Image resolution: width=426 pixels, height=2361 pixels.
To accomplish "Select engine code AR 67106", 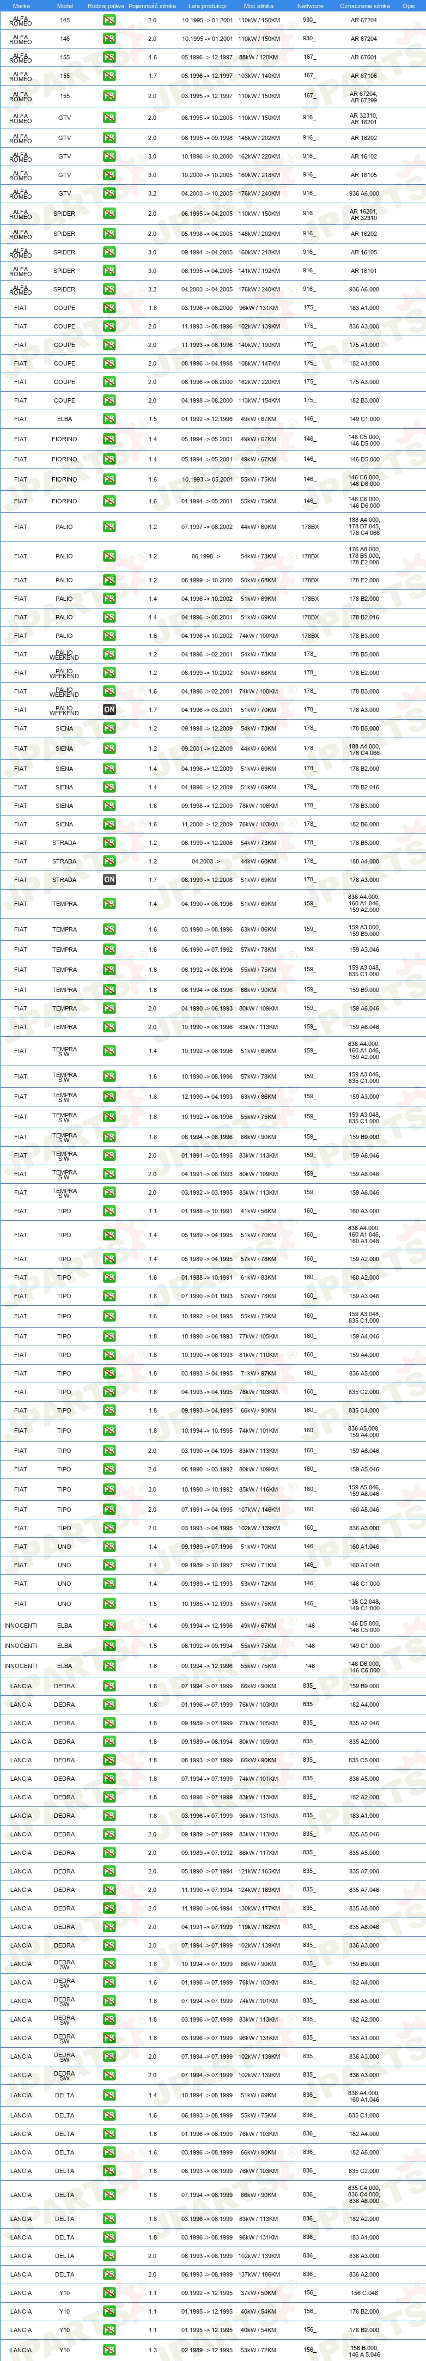I will click(364, 76).
